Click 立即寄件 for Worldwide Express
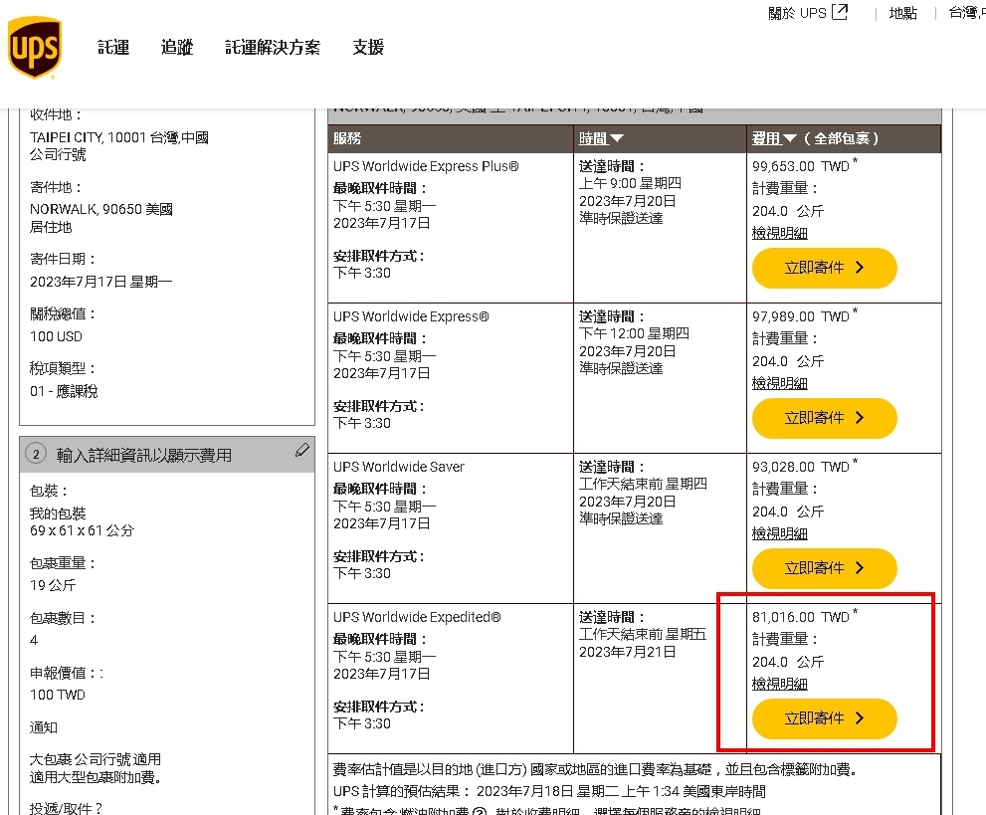This screenshot has height=815, width=986. 825,418
